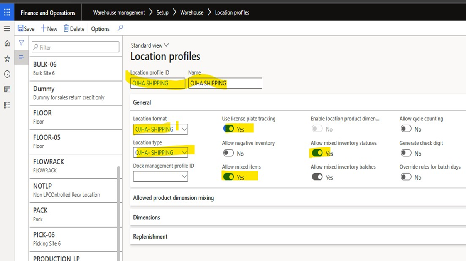Image resolution: width=466 pixels, height=261 pixels.
Task: Go to Home in the sidebar
Action: tap(7, 43)
